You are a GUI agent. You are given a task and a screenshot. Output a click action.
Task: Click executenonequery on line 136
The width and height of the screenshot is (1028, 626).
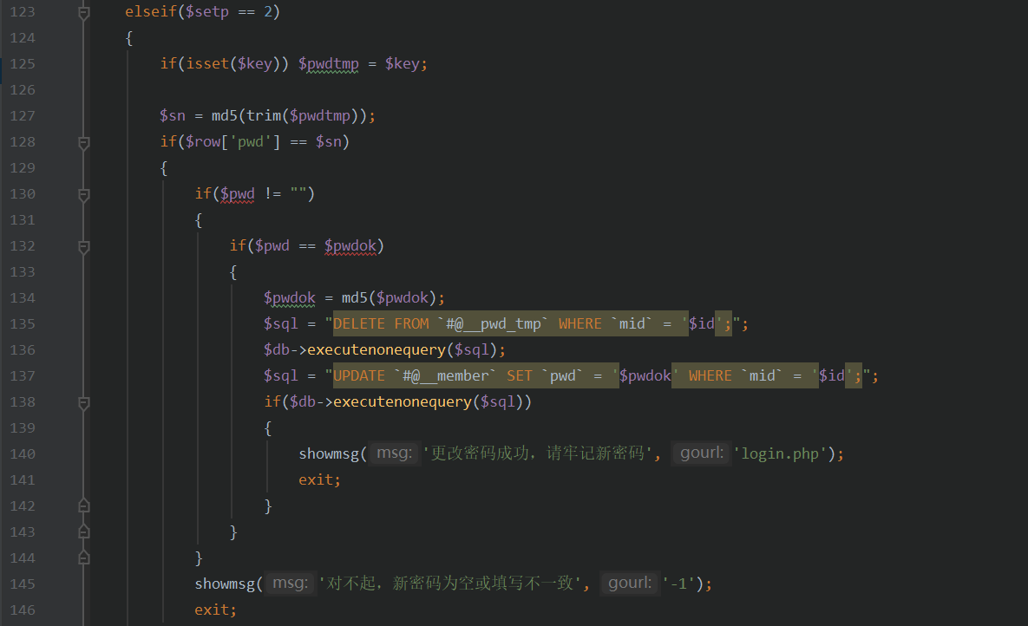click(x=376, y=350)
